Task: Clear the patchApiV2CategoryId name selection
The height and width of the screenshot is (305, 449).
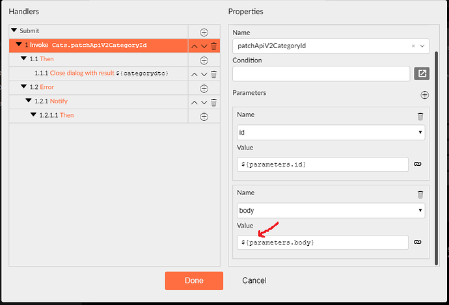Action: (x=413, y=46)
